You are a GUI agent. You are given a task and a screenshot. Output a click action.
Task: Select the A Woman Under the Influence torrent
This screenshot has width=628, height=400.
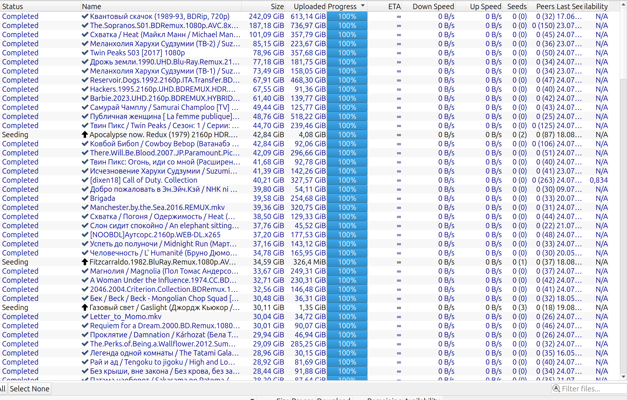pos(163,280)
